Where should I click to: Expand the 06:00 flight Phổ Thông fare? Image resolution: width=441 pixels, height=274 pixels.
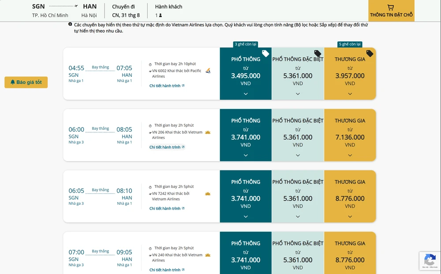pyautogui.click(x=246, y=155)
